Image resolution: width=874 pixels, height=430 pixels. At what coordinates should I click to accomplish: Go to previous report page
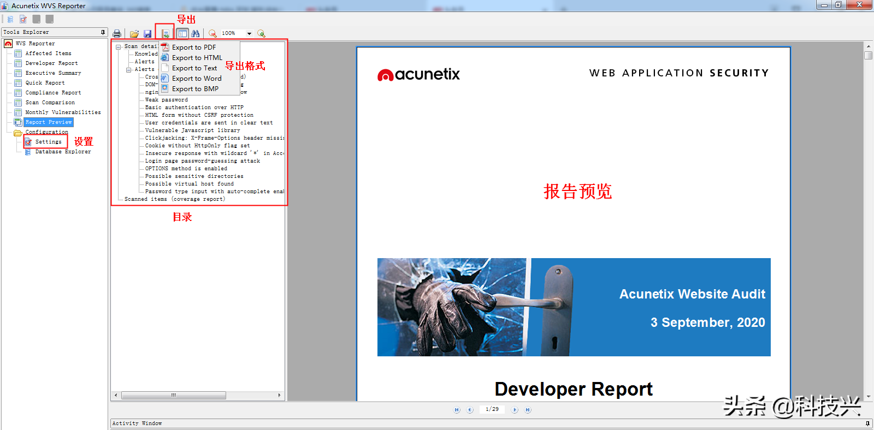[x=470, y=410]
